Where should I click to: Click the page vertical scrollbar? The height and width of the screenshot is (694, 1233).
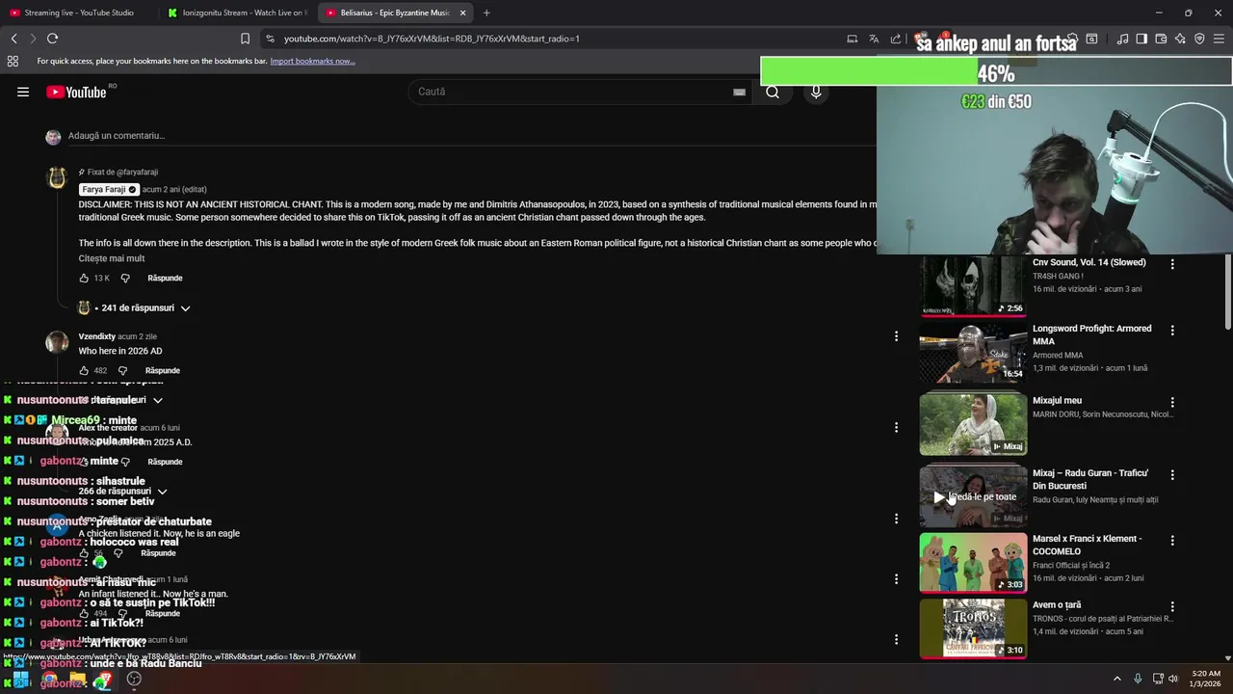click(x=1228, y=292)
